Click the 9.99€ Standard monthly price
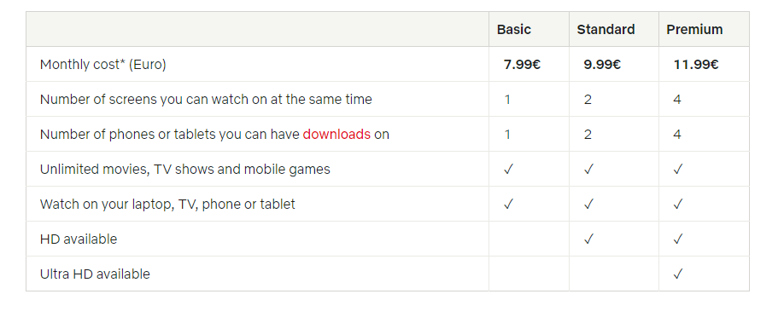This screenshot has width=784, height=323. (602, 65)
